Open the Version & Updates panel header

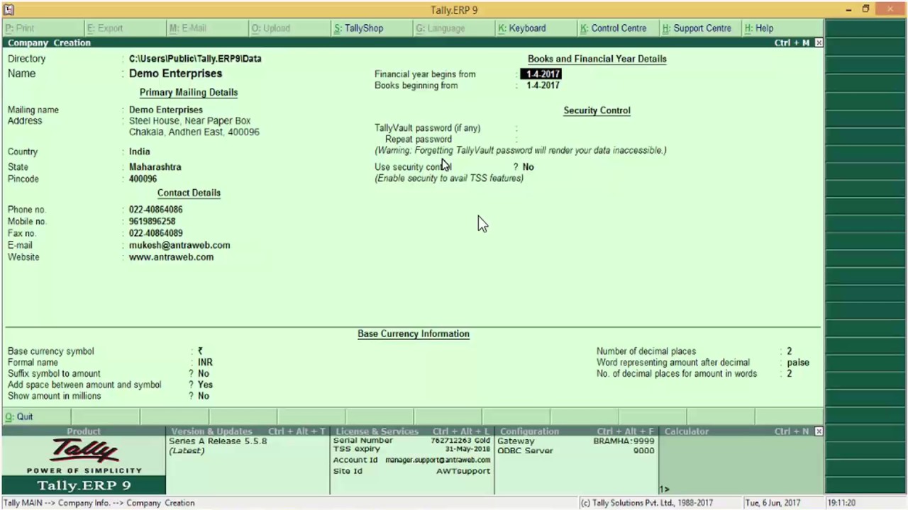(x=248, y=431)
